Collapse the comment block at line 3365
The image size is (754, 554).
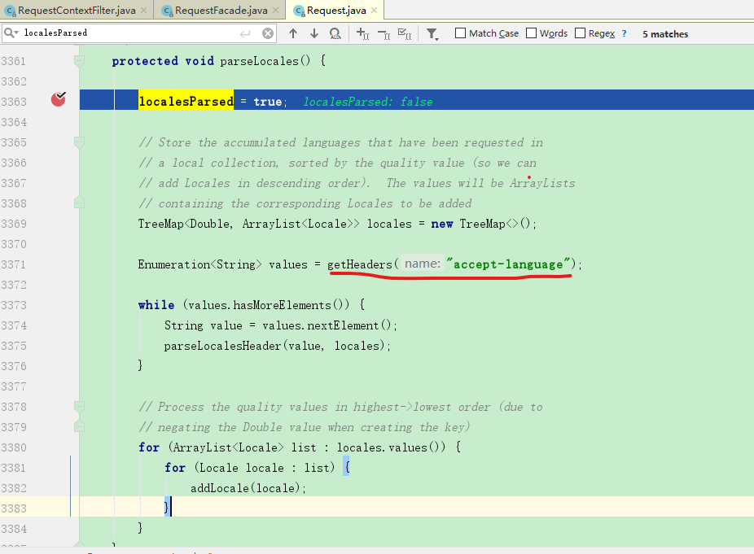tap(79, 142)
